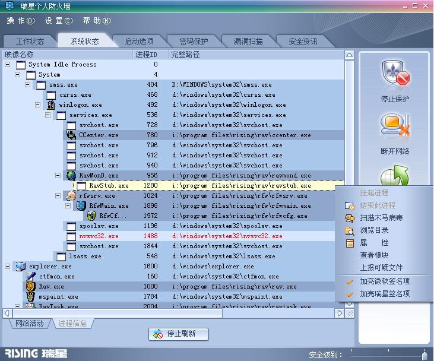Click the nvsvc32.exe window icon
The height and width of the screenshot is (361, 434).
point(71,236)
